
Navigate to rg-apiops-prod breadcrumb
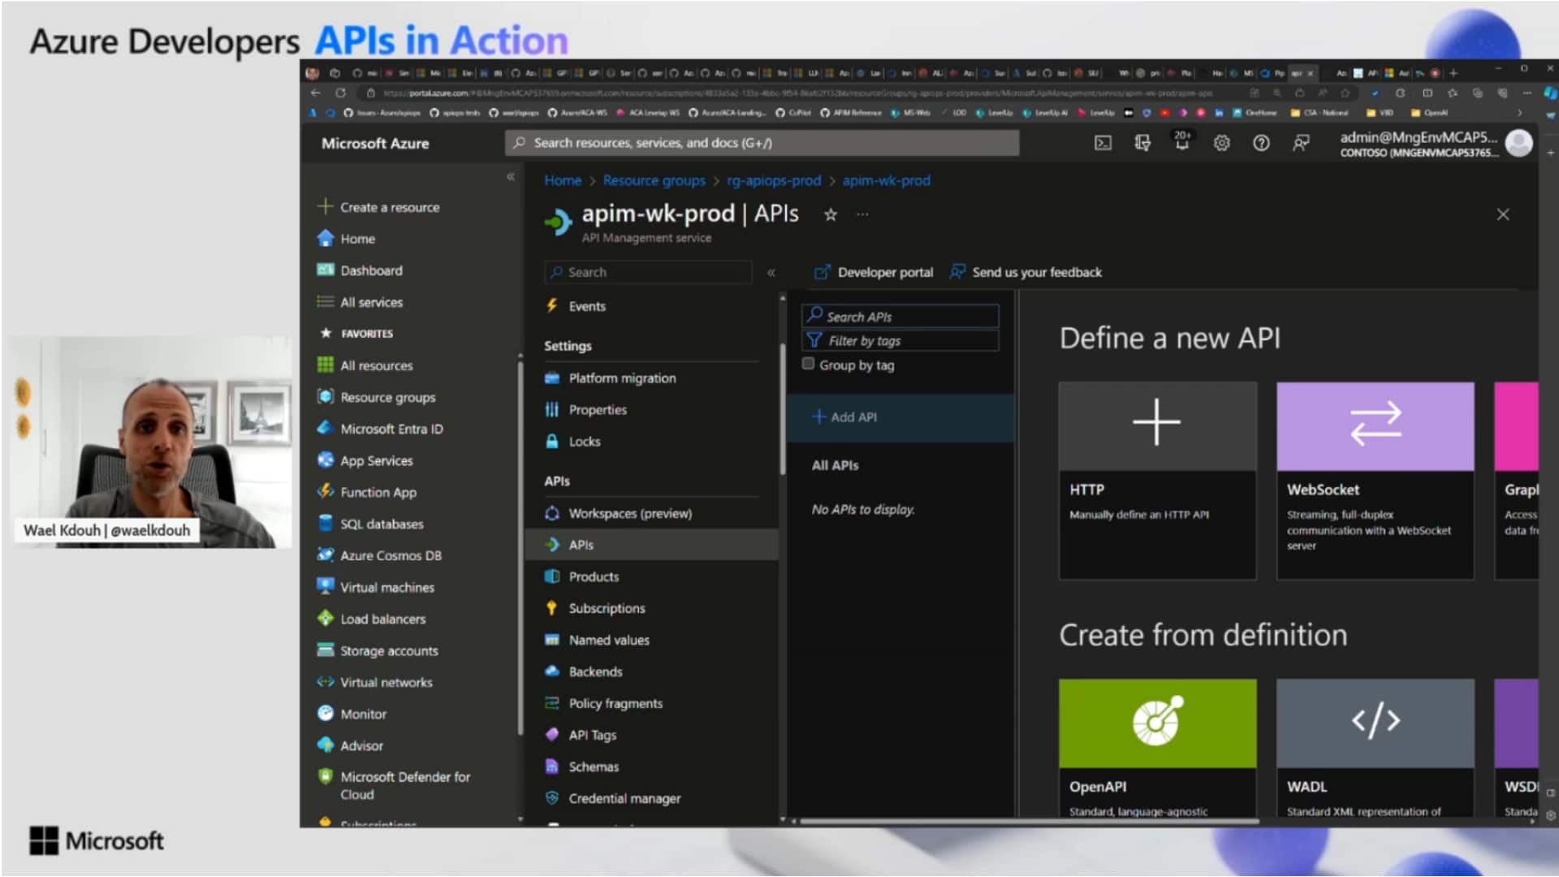(x=773, y=180)
